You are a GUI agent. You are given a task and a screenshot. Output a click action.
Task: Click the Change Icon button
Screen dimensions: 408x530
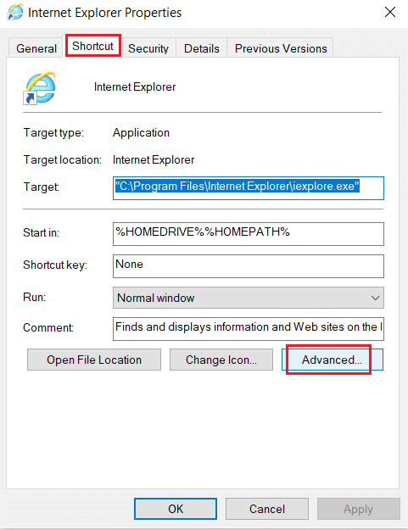point(221,360)
